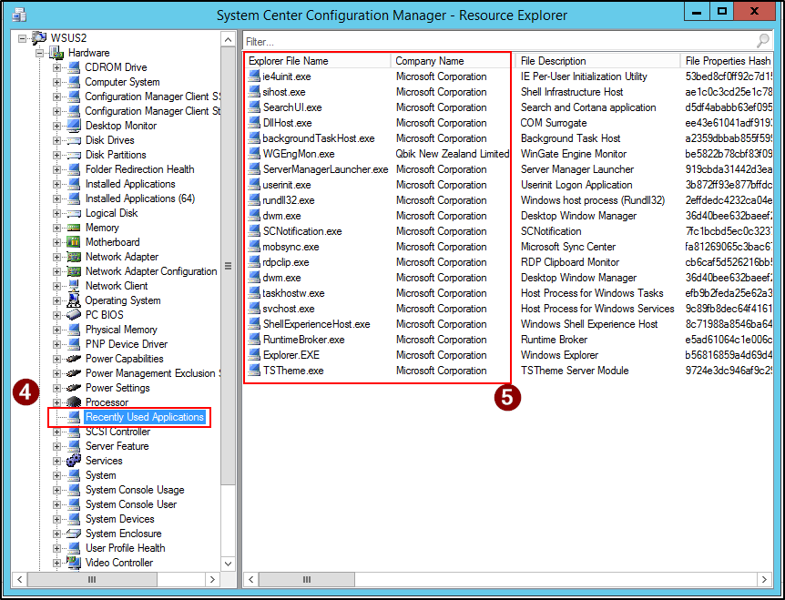The width and height of the screenshot is (785, 600).
Task: Click the tree pane scroll-up arrow
Action: 228,39
